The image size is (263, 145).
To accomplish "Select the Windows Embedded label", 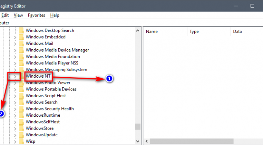I will click(x=46, y=37).
